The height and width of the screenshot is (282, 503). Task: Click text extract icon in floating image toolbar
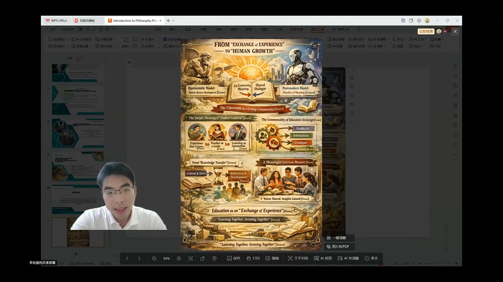click(352, 113)
